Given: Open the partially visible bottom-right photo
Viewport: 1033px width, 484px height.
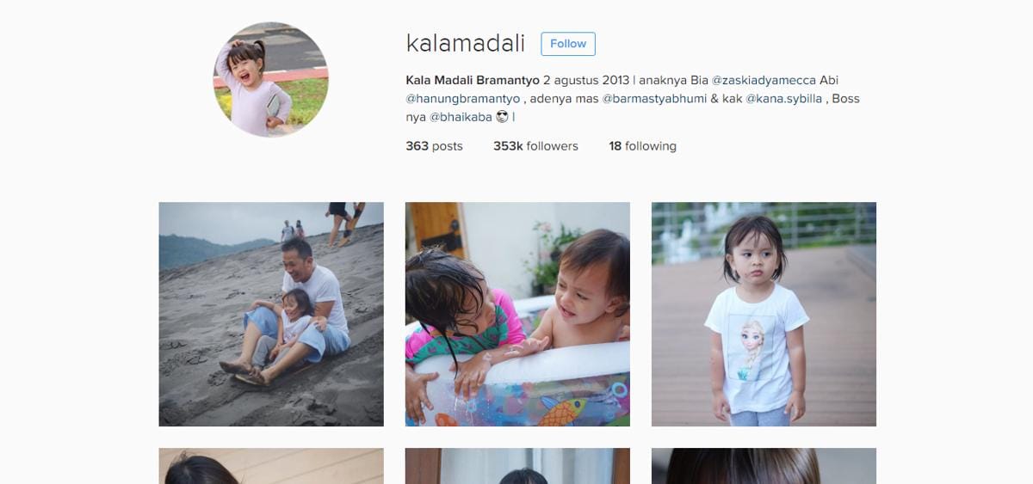Looking at the screenshot, I should pos(764,466).
